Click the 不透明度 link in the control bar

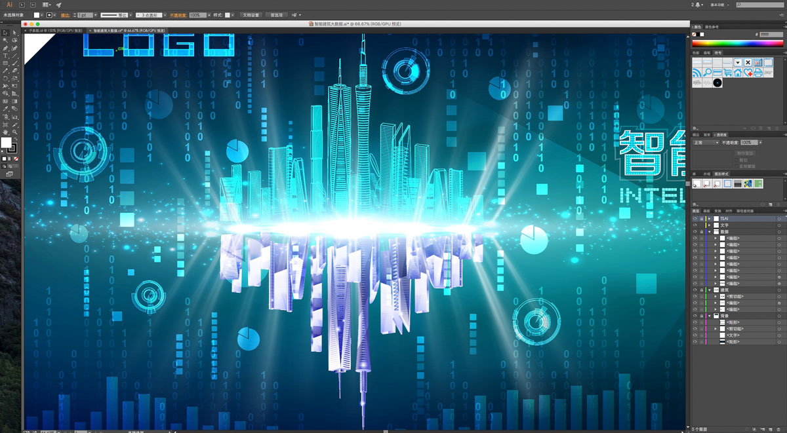click(x=178, y=14)
